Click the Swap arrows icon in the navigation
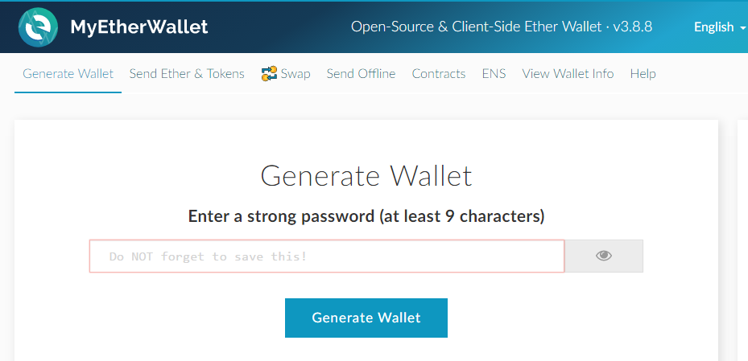The height and width of the screenshot is (361, 748). (269, 74)
